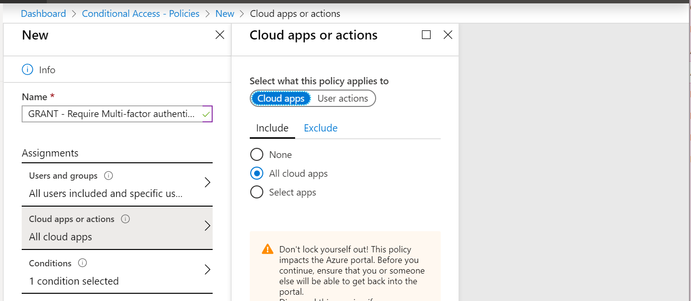Open info tooltip beside Cloud apps or actions
The height and width of the screenshot is (301, 691).
click(125, 219)
